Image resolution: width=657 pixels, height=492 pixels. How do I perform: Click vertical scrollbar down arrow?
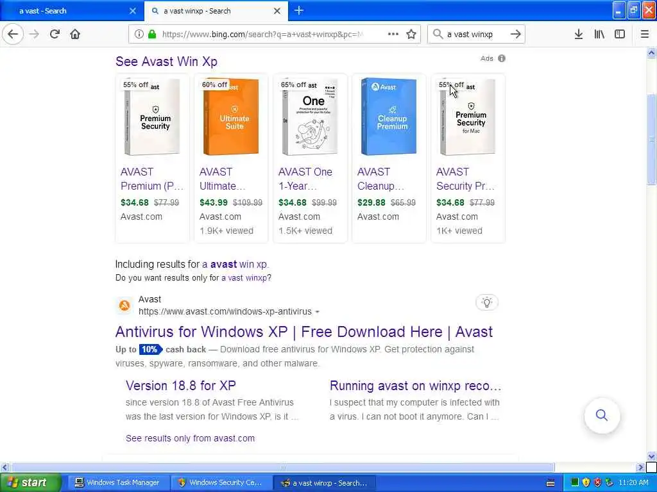(x=651, y=456)
